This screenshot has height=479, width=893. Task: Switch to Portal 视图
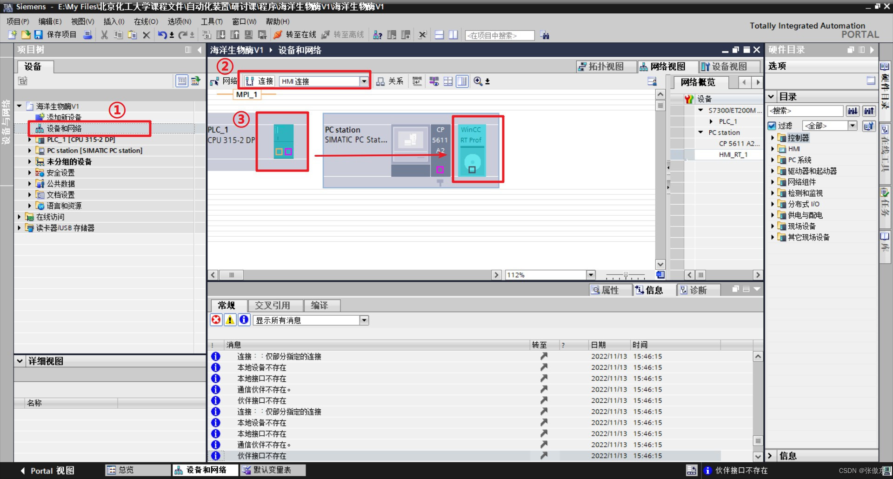[x=47, y=471]
